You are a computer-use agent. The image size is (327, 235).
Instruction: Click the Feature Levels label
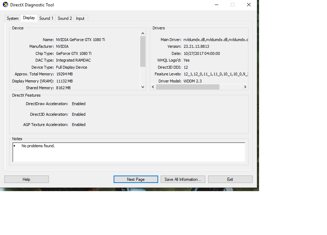tap(168, 74)
